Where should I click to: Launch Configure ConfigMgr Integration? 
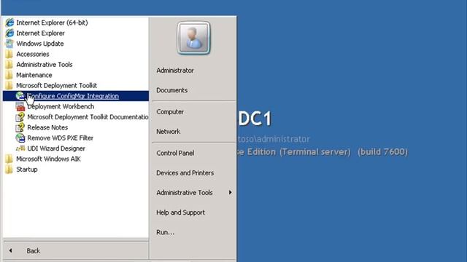click(76, 96)
